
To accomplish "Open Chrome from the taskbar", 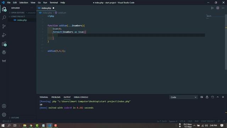I will (x=31, y=126).
